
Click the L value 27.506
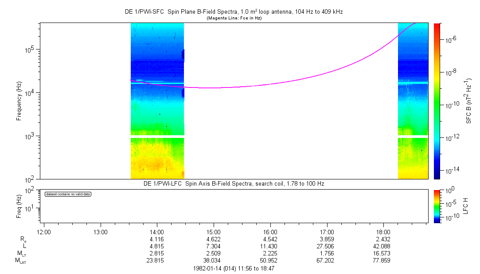(327, 246)
